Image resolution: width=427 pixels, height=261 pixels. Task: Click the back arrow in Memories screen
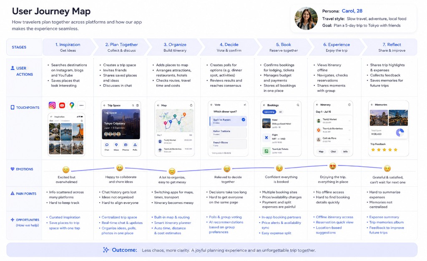click(372, 105)
